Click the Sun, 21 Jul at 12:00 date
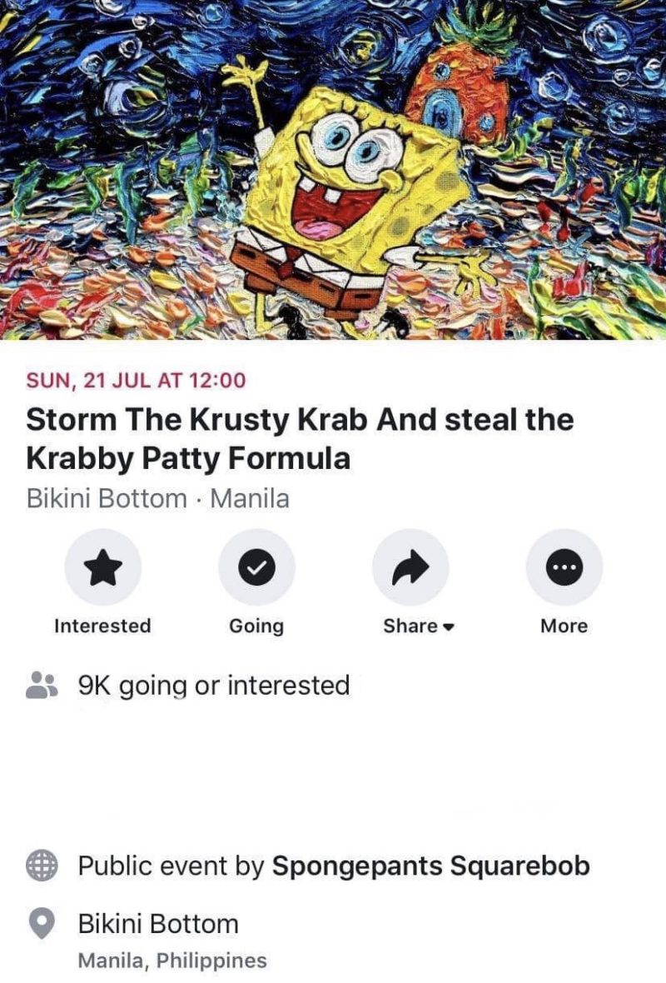Image resolution: width=666 pixels, height=983 pixels. [136, 380]
